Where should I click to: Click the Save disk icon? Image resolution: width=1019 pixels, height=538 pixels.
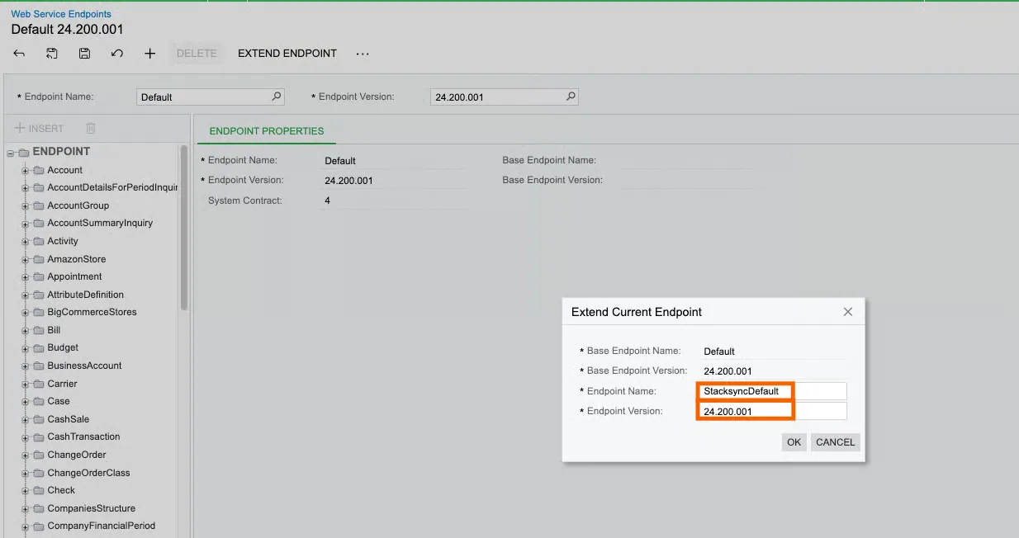84,54
